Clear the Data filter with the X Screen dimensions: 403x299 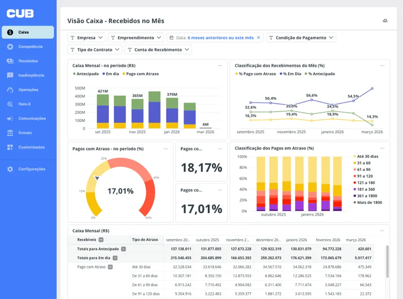[258, 38]
